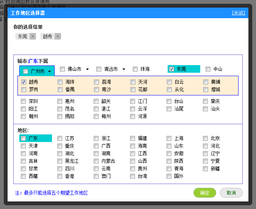Select the 珠海 checkbox
The image size is (256, 209).
click(135, 69)
